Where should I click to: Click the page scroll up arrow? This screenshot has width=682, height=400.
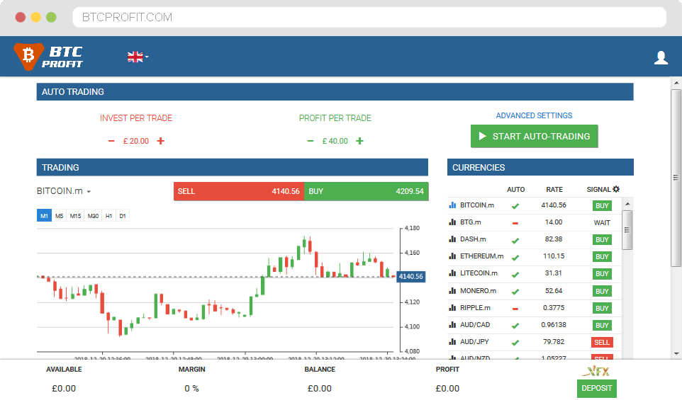(x=676, y=83)
